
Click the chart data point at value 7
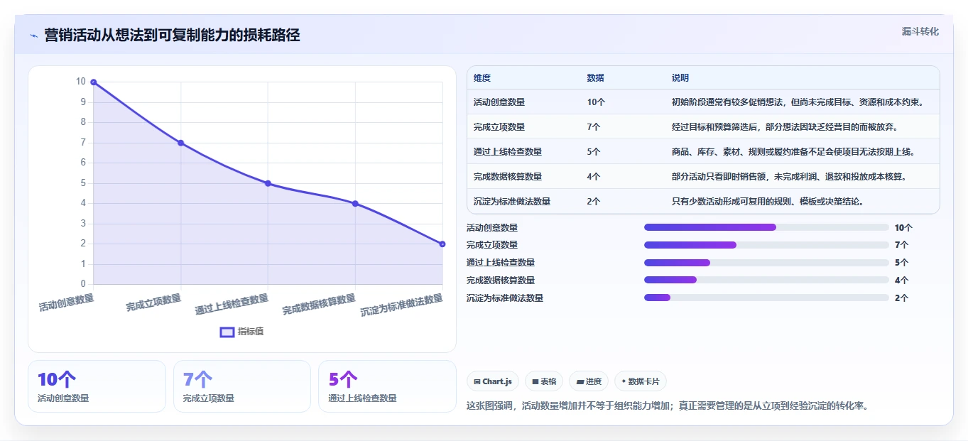(x=181, y=143)
